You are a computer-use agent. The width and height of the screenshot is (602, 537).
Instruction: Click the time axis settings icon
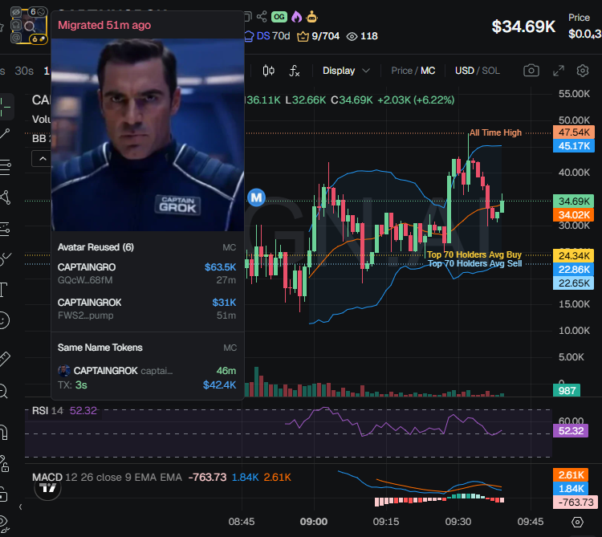577,522
